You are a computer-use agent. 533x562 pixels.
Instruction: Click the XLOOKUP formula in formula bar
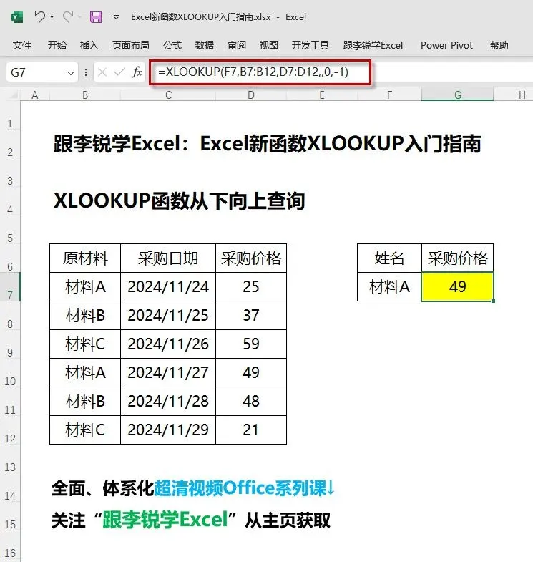click(253, 72)
